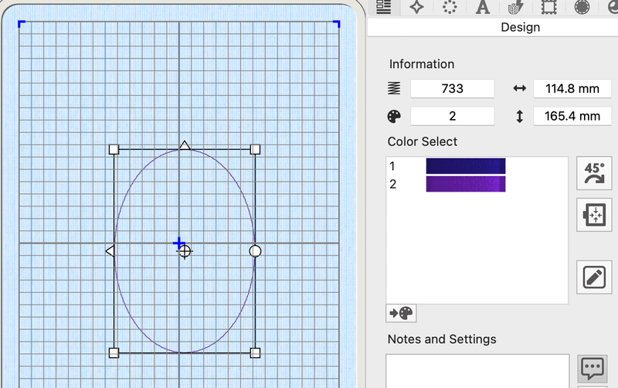
Task: Click the Color Select heading
Action: click(x=422, y=141)
